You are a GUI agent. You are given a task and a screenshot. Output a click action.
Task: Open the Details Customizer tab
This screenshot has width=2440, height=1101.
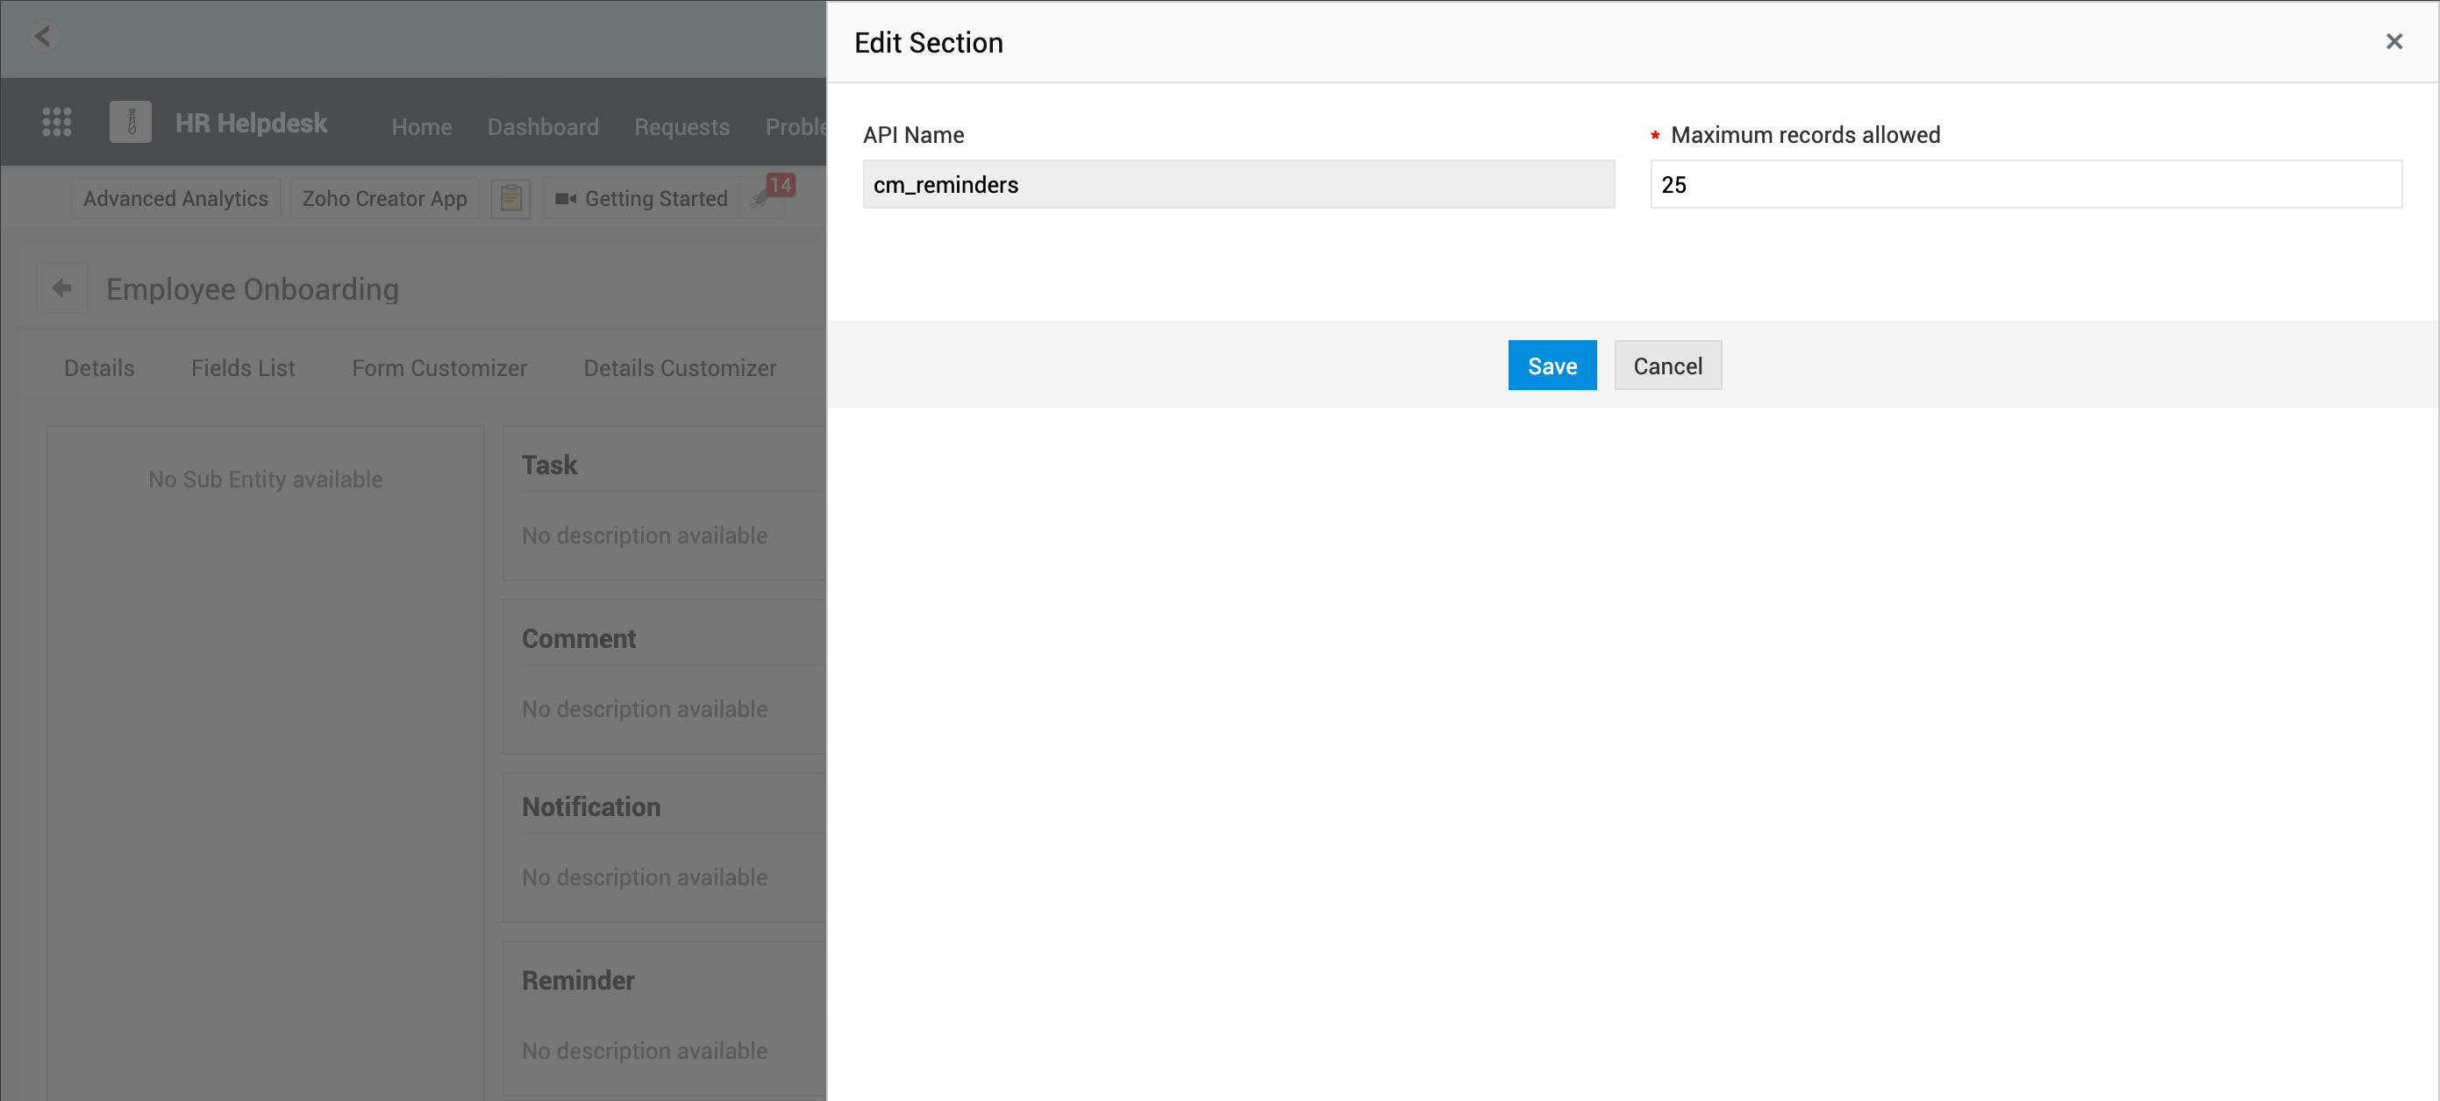(679, 368)
